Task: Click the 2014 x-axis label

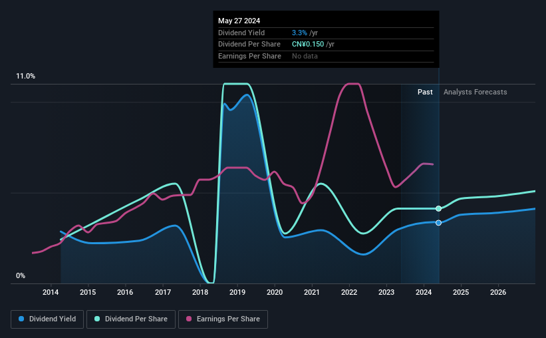Action: tap(51, 292)
